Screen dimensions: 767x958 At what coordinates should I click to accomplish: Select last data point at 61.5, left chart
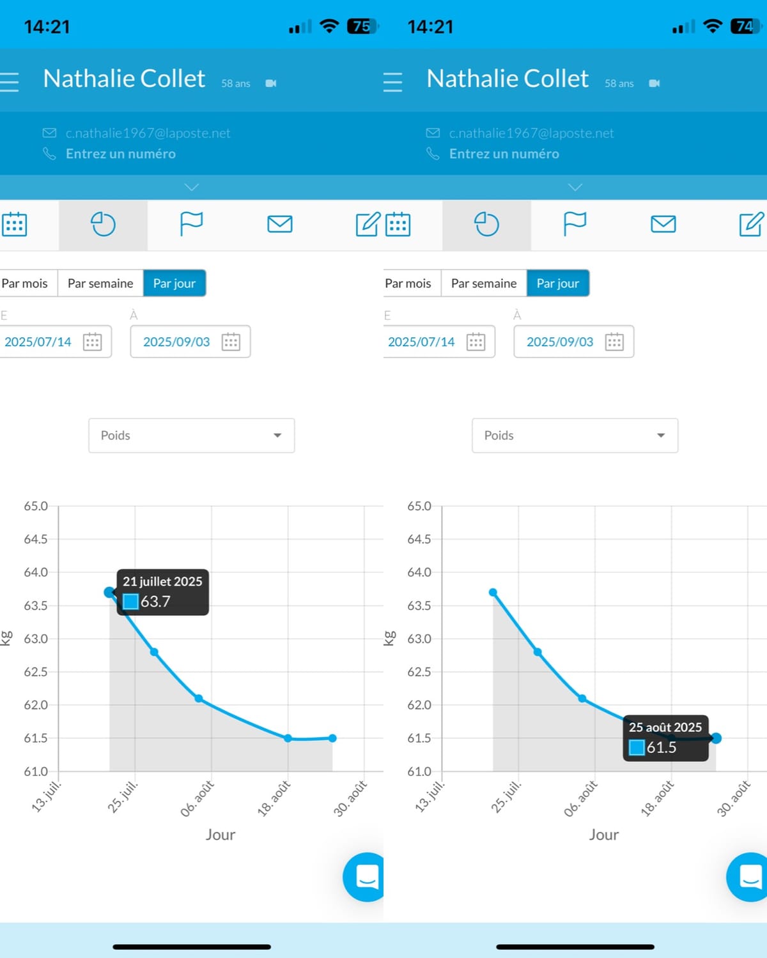tap(332, 738)
